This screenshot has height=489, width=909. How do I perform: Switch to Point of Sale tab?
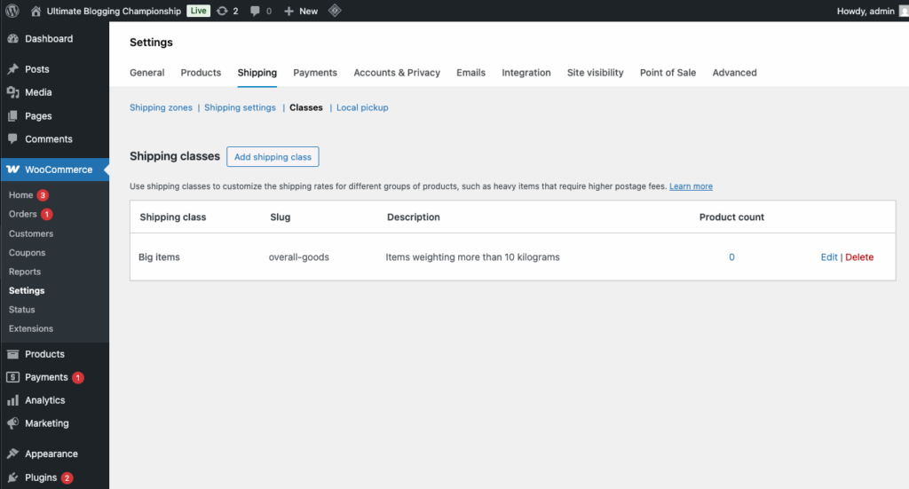point(668,73)
